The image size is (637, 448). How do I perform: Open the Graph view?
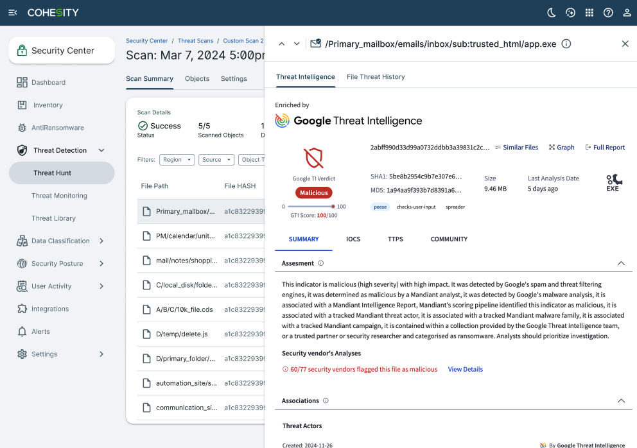[561, 148]
